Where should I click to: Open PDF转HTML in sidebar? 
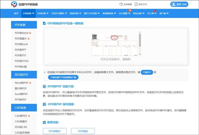tap(22, 61)
